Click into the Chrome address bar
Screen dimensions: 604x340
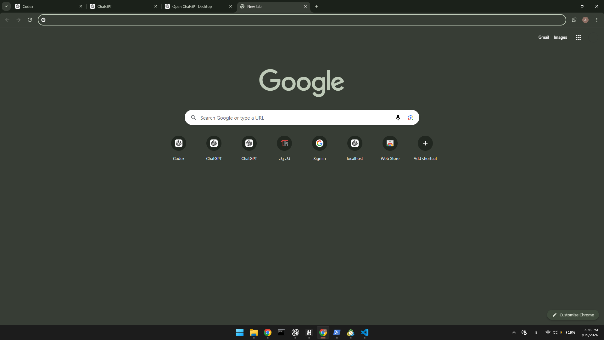pyautogui.click(x=302, y=20)
